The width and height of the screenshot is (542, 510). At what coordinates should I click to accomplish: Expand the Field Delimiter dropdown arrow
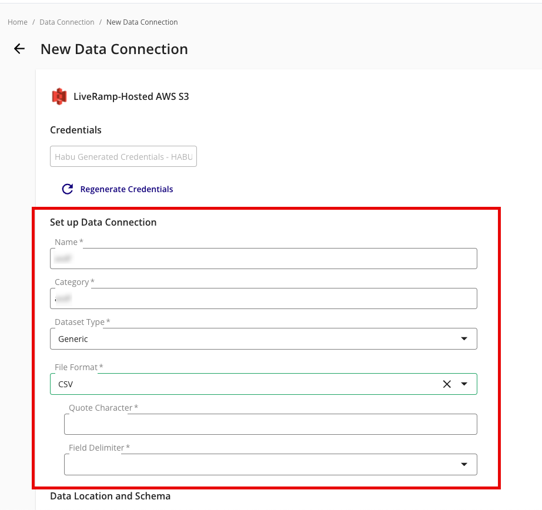click(464, 465)
